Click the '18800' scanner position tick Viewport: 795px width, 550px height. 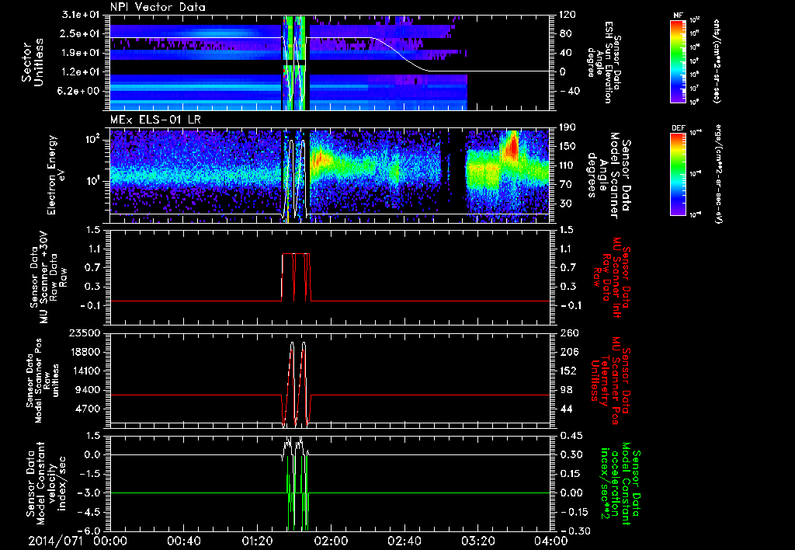point(85,352)
